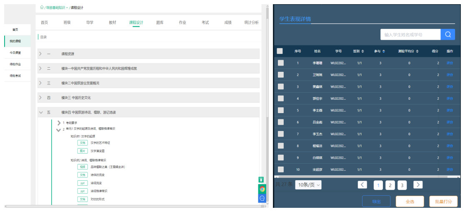Go to next page of student list
This screenshot has width=465, height=212.
point(418,185)
